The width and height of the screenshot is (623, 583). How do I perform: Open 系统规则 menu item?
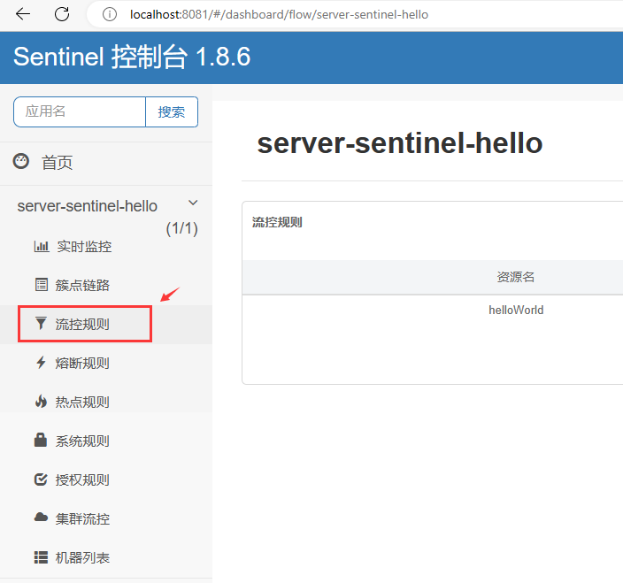click(82, 441)
